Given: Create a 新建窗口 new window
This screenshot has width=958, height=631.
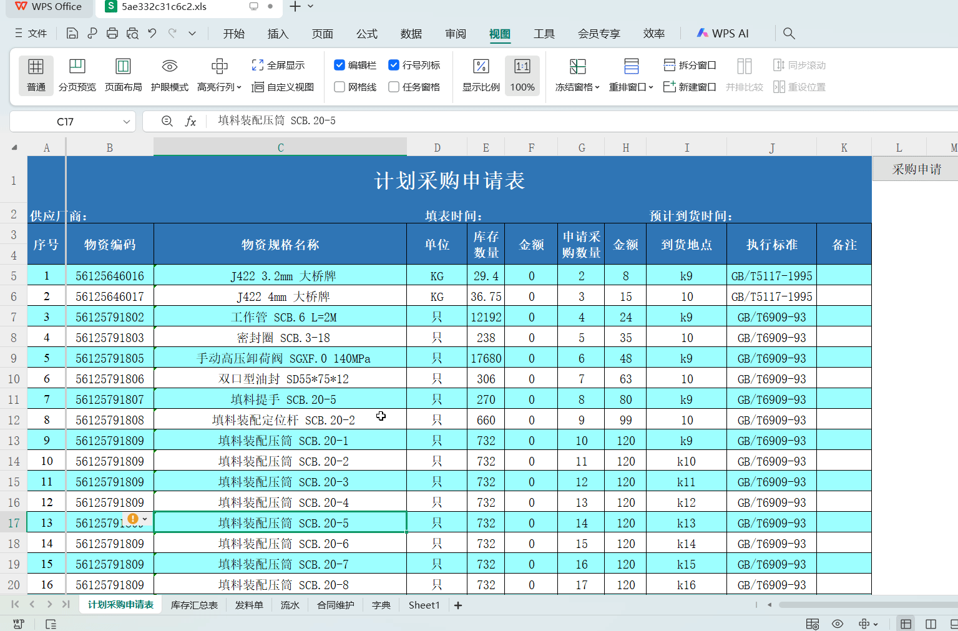Looking at the screenshot, I should coord(689,87).
